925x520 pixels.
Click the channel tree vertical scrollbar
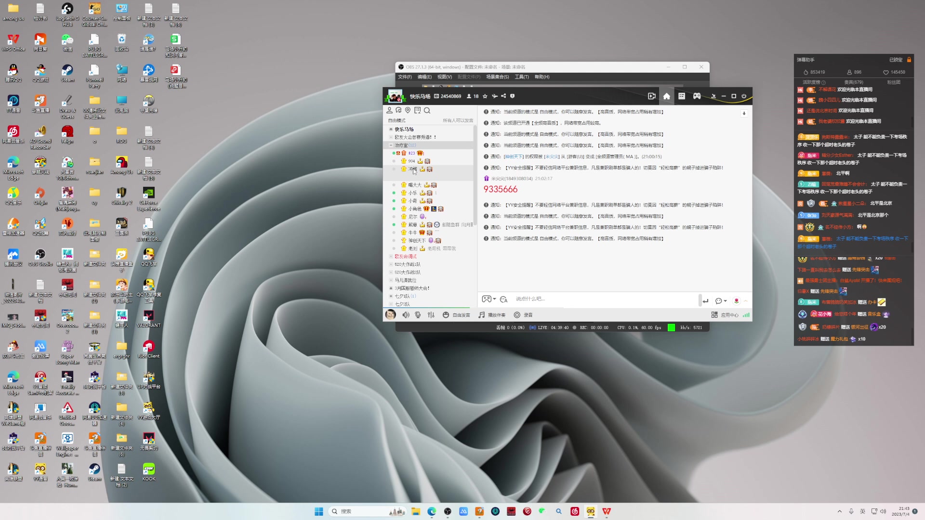pyautogui.click(x=475, y=176)
